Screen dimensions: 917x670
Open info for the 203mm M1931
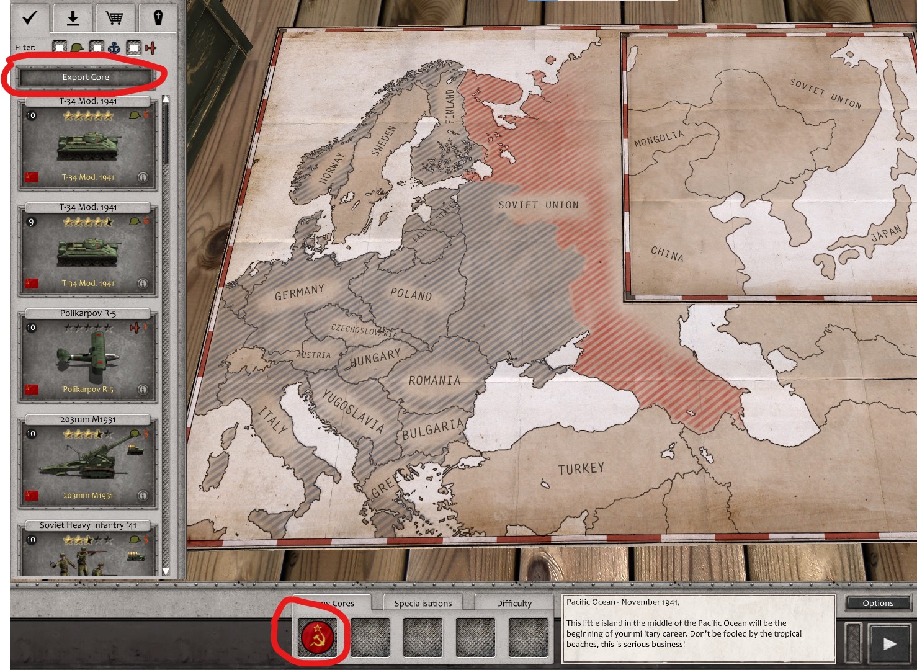(x=143, y=496)
